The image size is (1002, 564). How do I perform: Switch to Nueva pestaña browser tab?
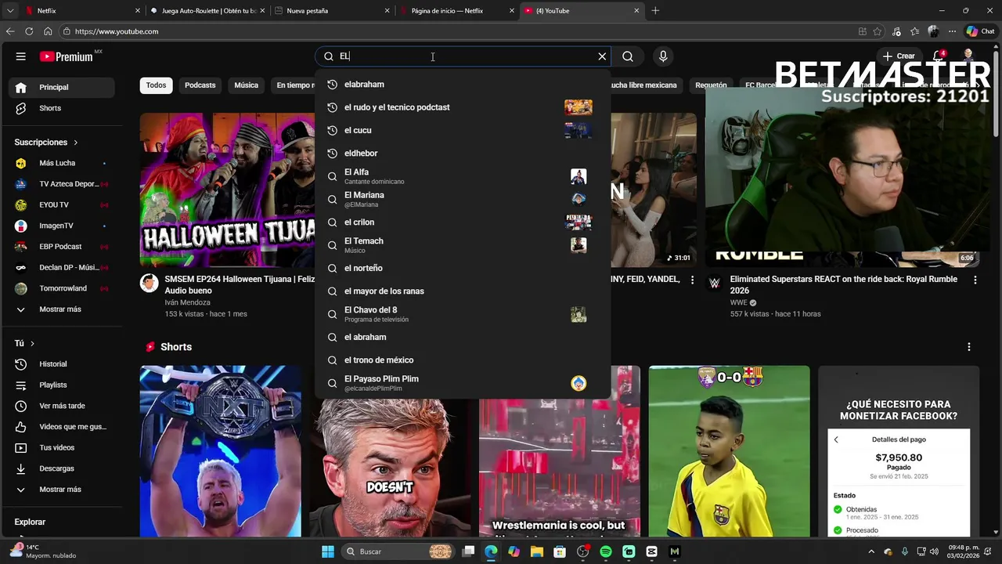click(333, 11)
